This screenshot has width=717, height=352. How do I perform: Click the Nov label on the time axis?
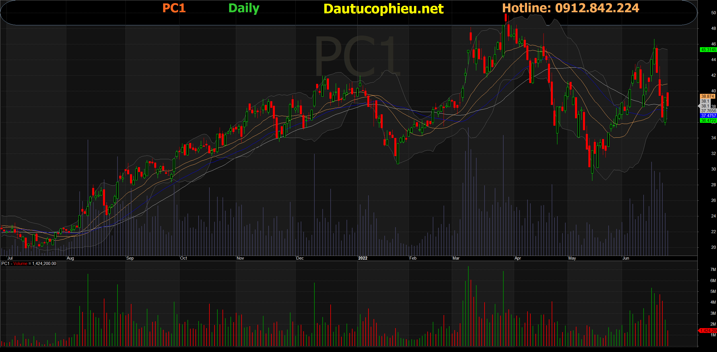point(240,258)
